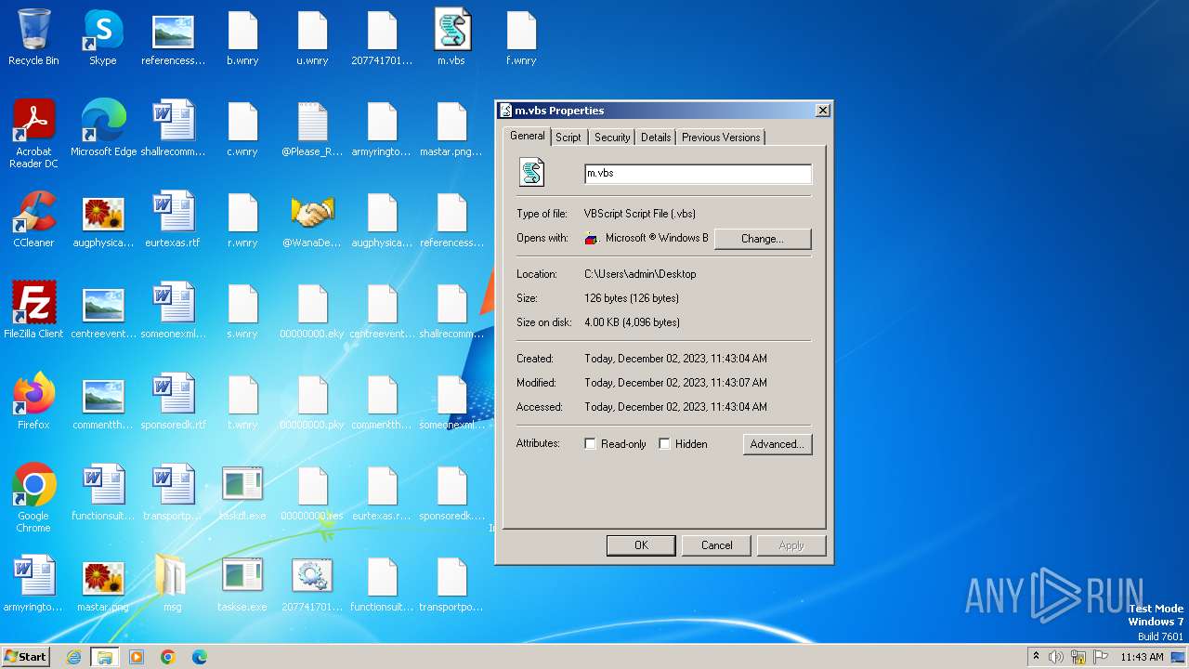Open Windows Explorer from the taskbar
The width and height of the screenshot is (1189, 669).
(105, 657)
